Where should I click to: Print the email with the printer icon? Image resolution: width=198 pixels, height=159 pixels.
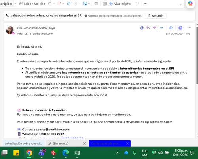point(96,4)
